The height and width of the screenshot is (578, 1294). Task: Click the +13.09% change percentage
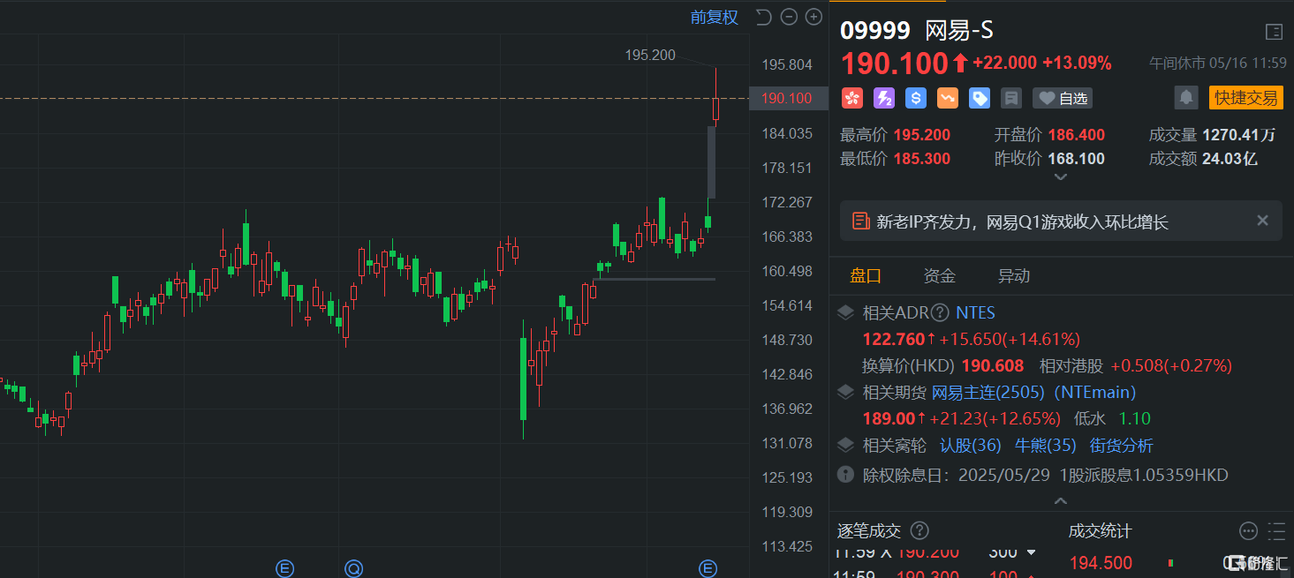coord(1077,63)
